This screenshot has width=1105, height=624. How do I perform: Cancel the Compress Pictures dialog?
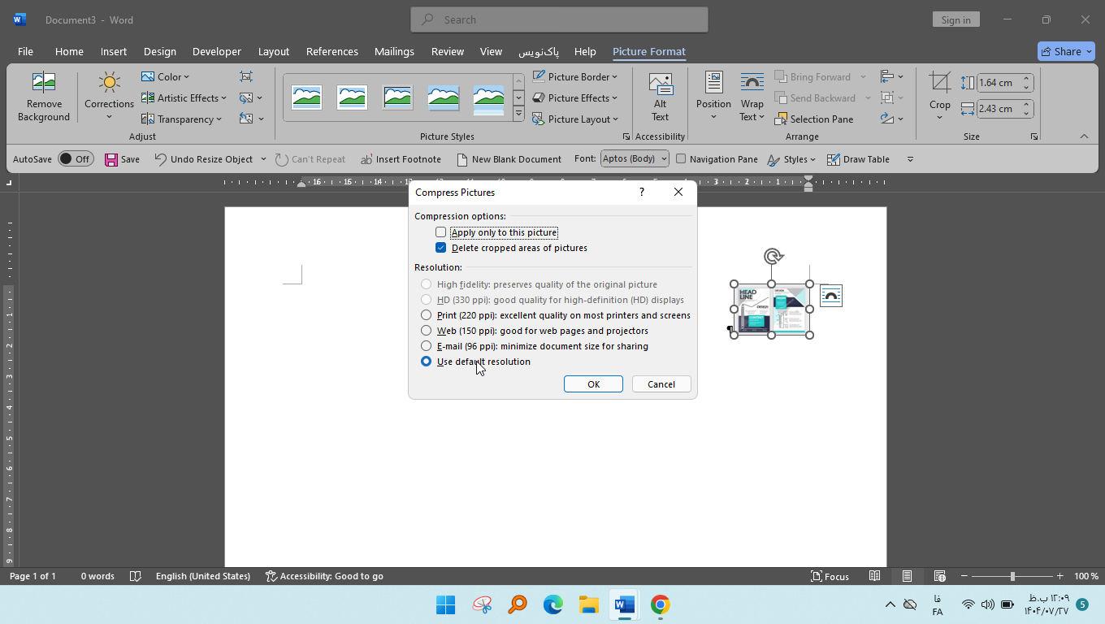(x=661, y=384)
